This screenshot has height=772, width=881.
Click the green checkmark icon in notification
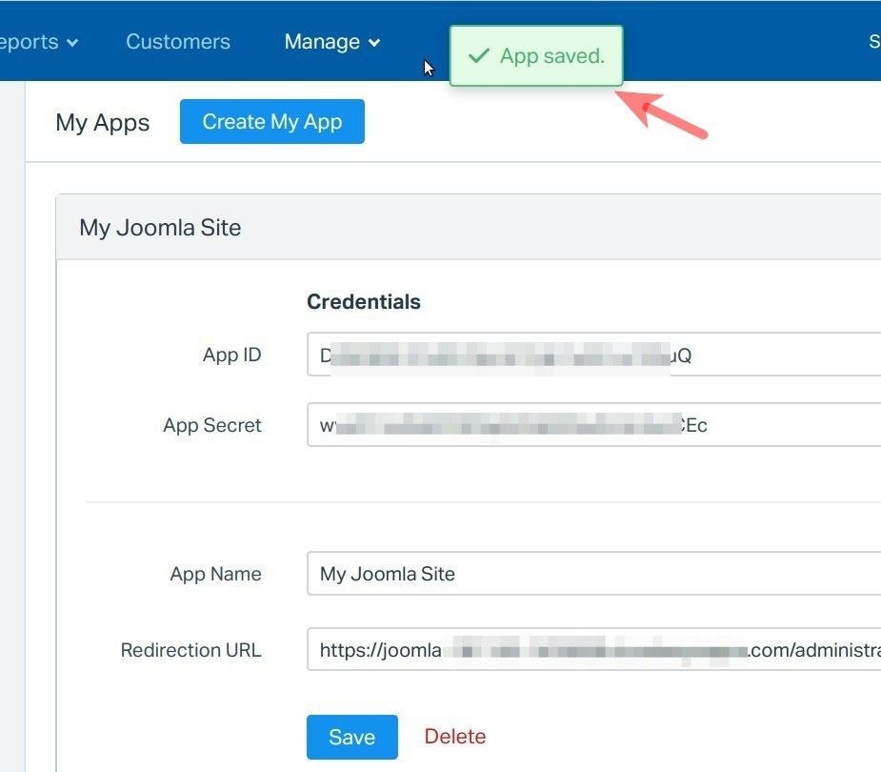[x=478, y=56]
